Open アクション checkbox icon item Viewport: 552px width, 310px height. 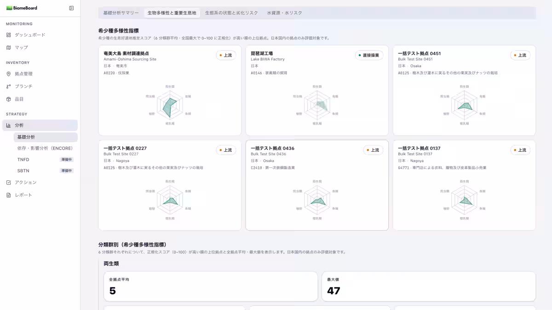tap(8, 183)
